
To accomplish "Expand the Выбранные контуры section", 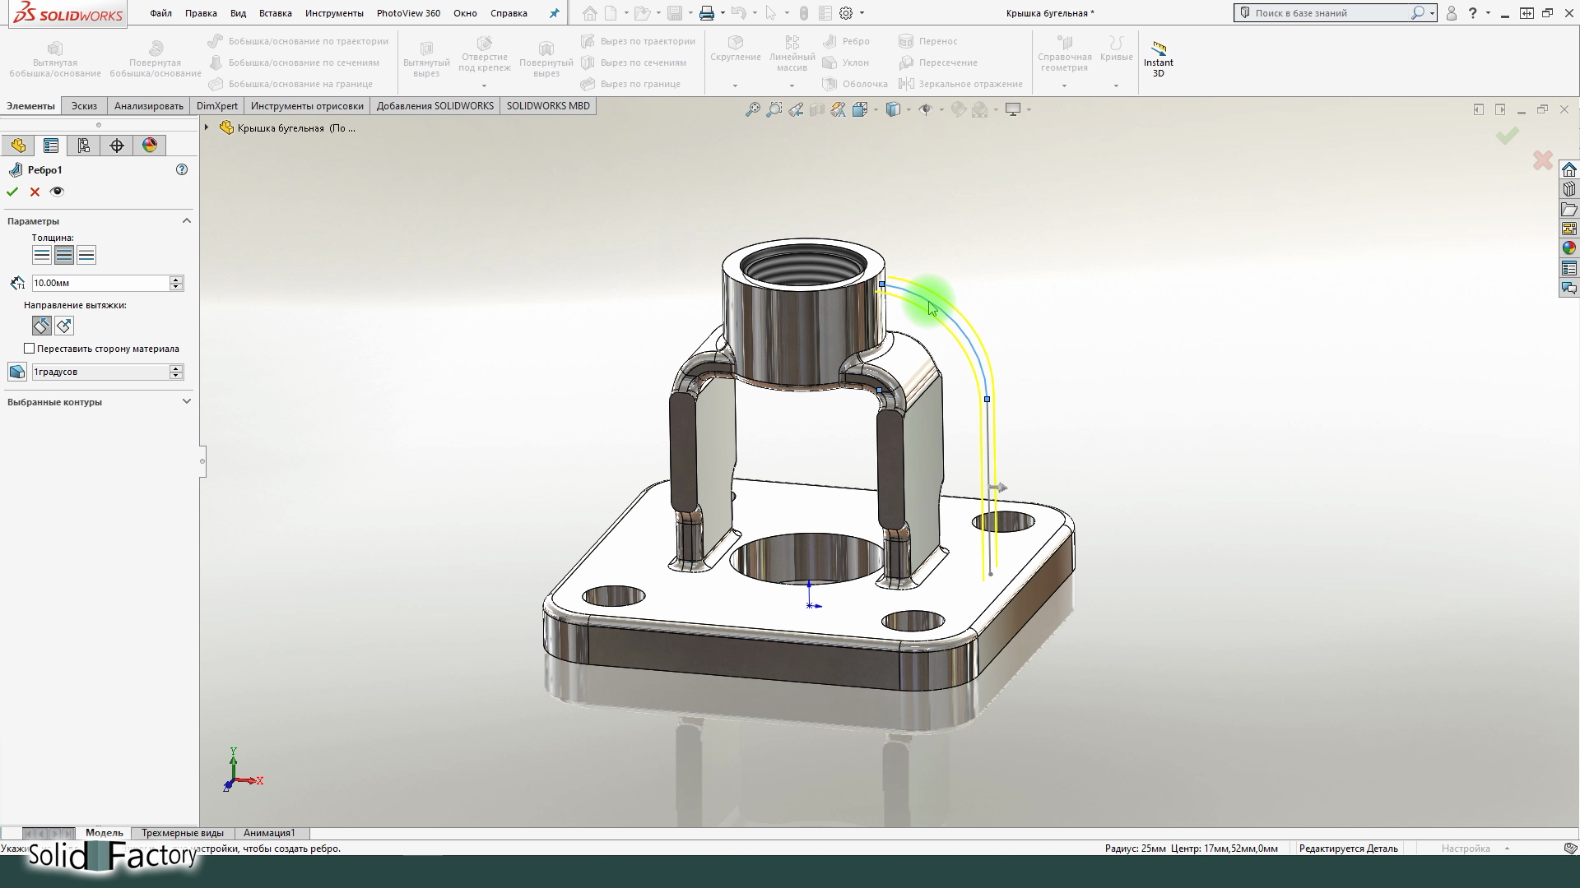I will pyautogui.click(x=187, y=401).
